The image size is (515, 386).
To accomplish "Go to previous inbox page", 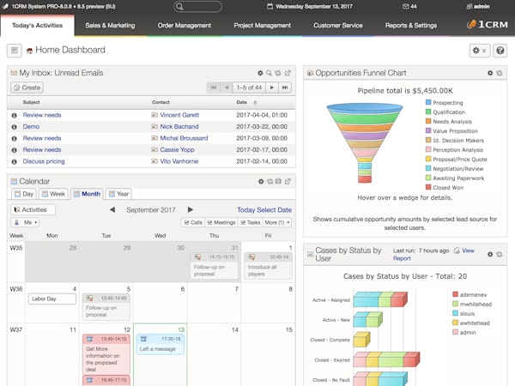I will click(227, 87).
